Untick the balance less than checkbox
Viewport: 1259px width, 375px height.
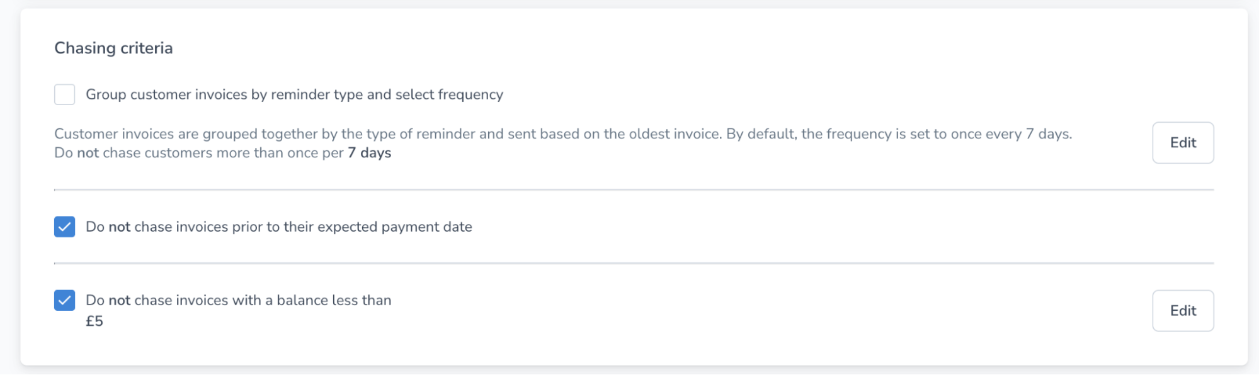click(64, 300)
